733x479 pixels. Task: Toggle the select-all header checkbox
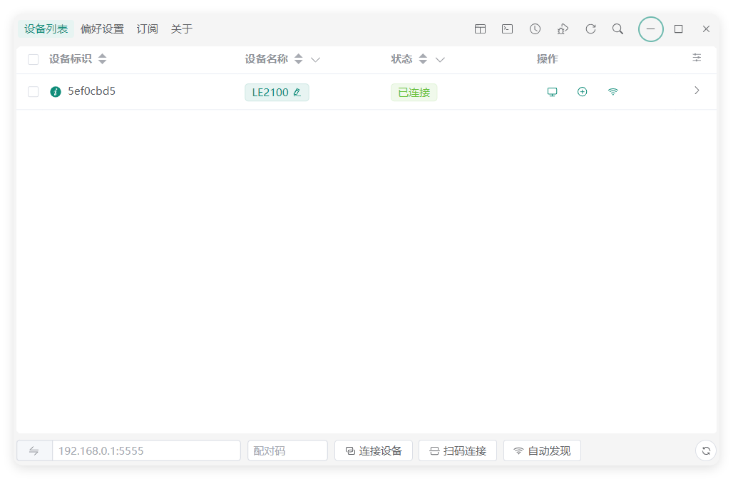pyautogui.click(x=34, y=59)
